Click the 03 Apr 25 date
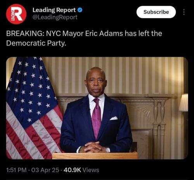 (45, 170)
